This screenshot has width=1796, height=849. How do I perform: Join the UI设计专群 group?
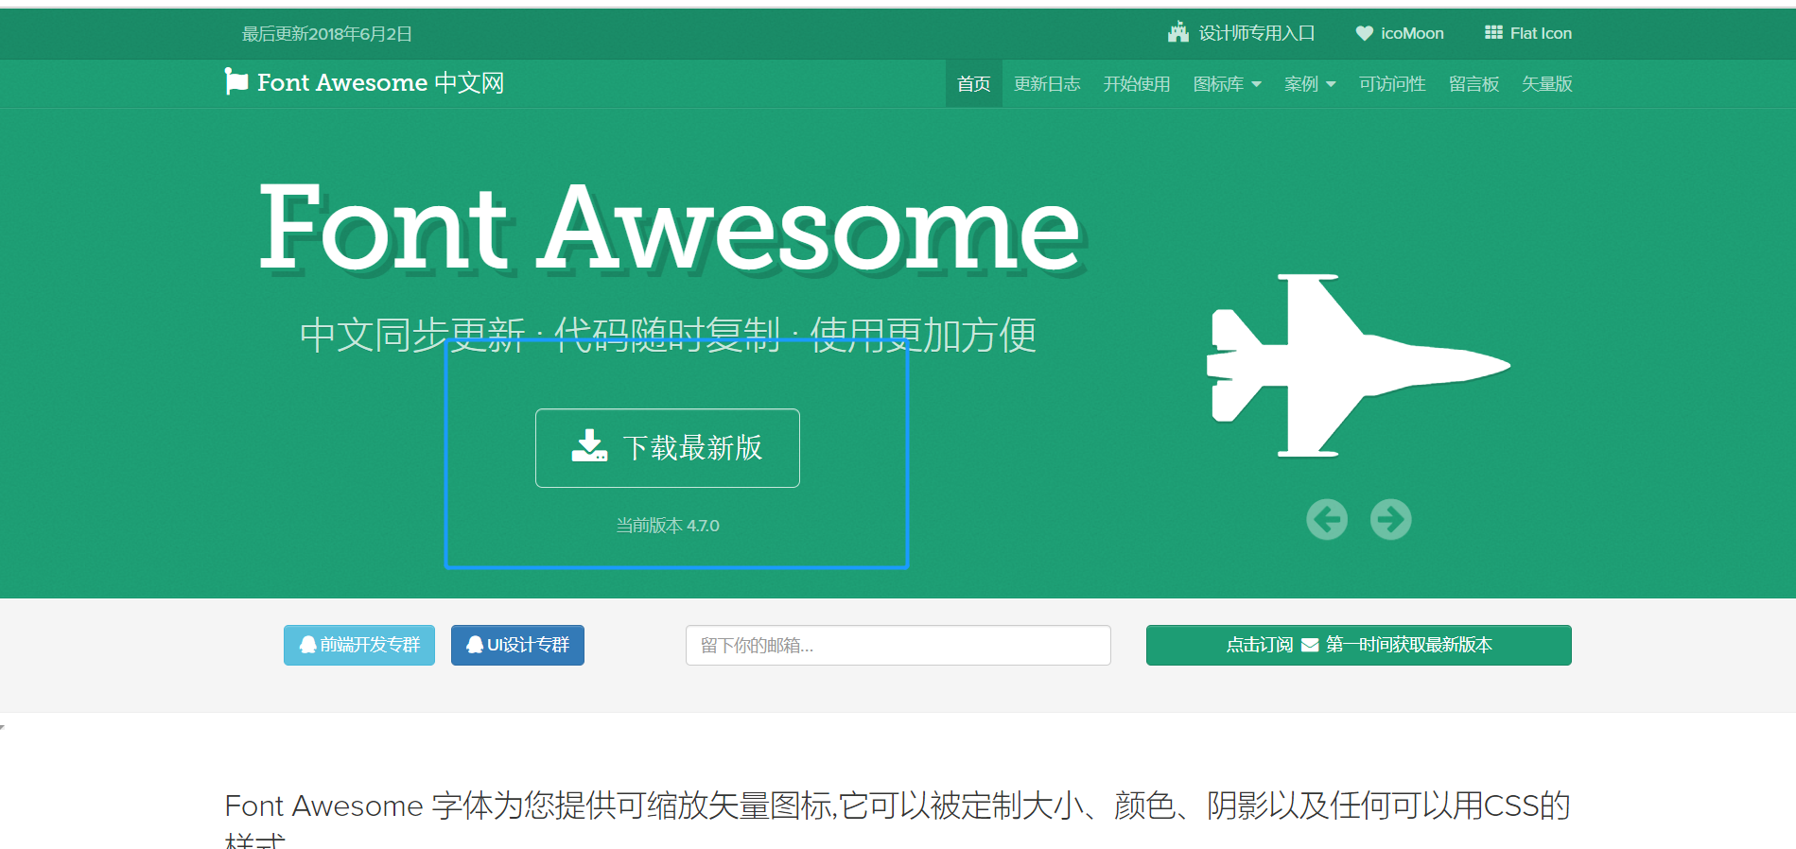point(517,645)
